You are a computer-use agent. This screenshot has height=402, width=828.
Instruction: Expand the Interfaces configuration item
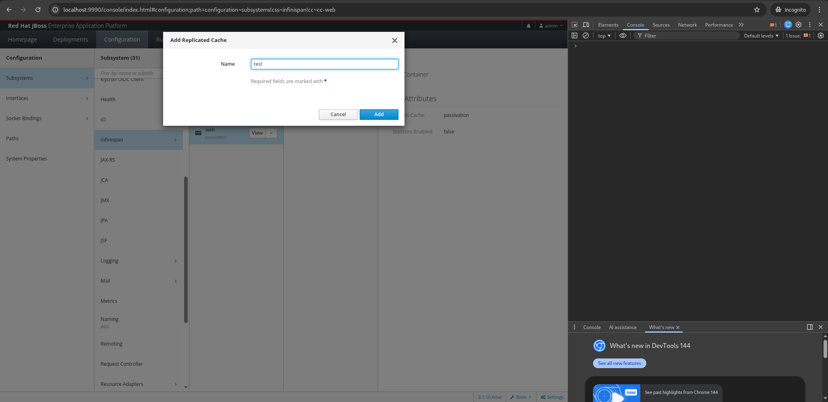click(47, 98)
